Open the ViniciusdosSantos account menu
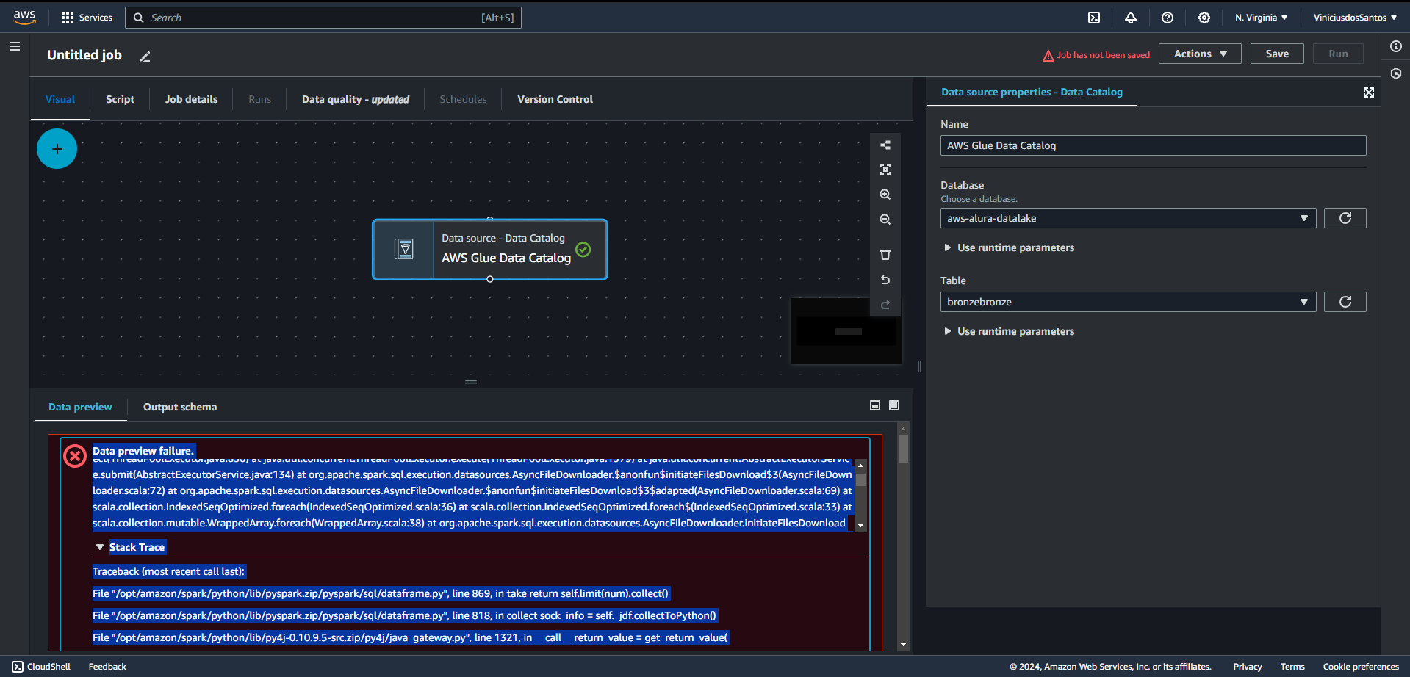 click(1355, 18)
